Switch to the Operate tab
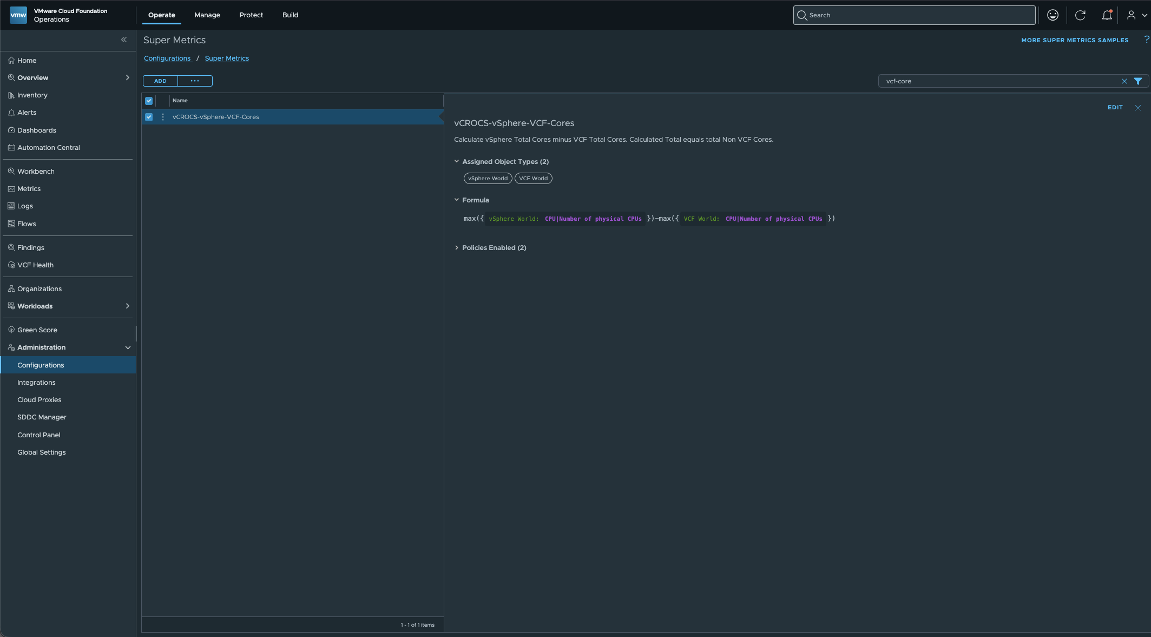 tap(162, 15)
